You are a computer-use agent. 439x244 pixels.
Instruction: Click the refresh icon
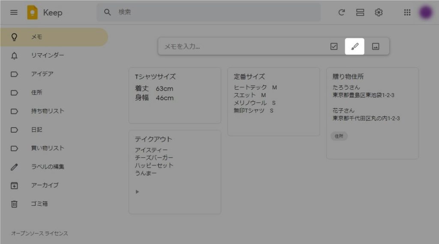click(342, 12)
